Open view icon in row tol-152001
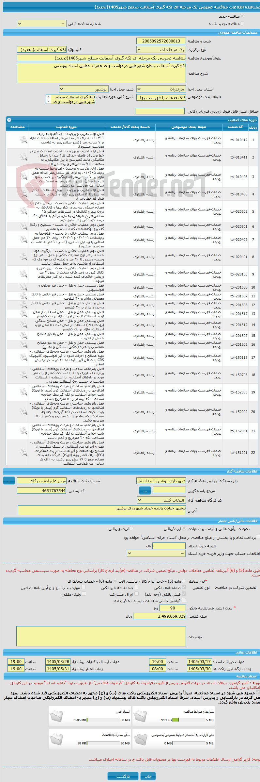Image resolution: width=260 pixels, height=782 pixels. click(x=23, y=431)
